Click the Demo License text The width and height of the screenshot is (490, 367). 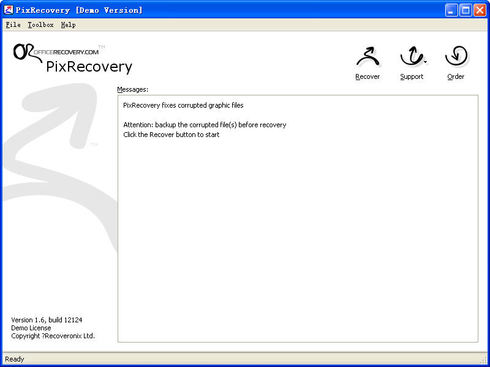tap(31, 328)
